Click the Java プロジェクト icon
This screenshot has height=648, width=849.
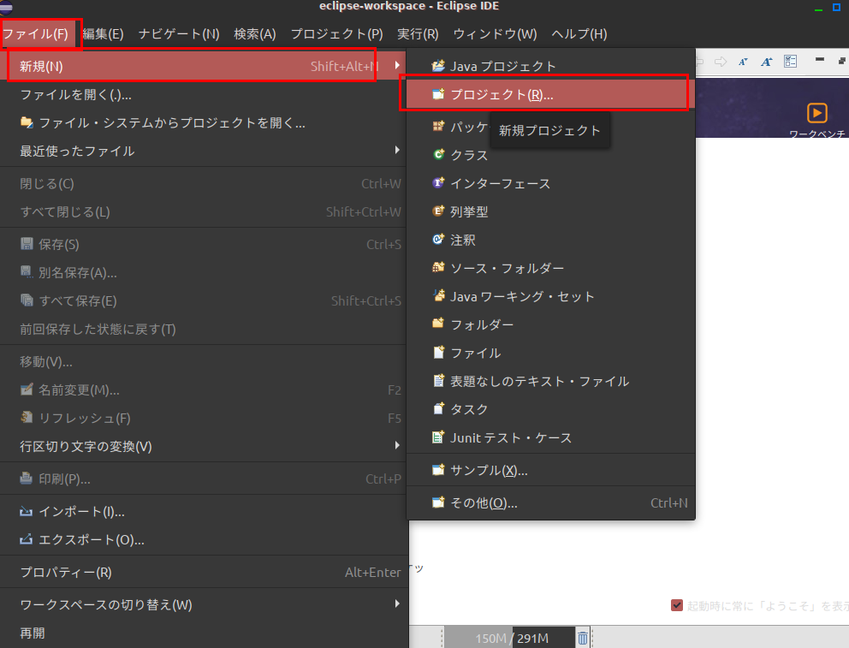point(438,66)
